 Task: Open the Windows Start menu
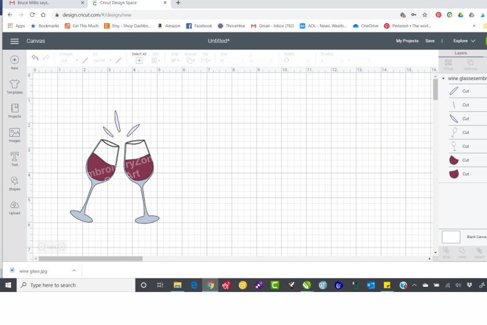(8, 285)
